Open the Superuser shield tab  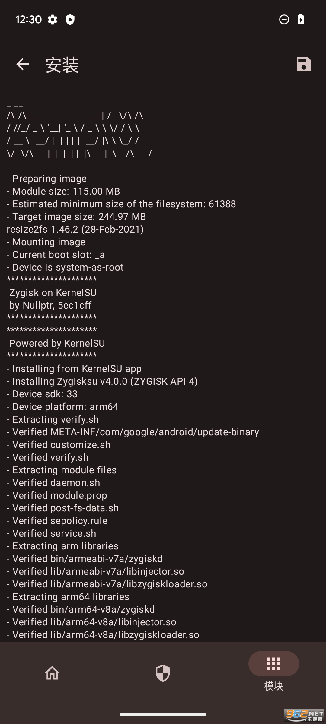click(163, 673)
